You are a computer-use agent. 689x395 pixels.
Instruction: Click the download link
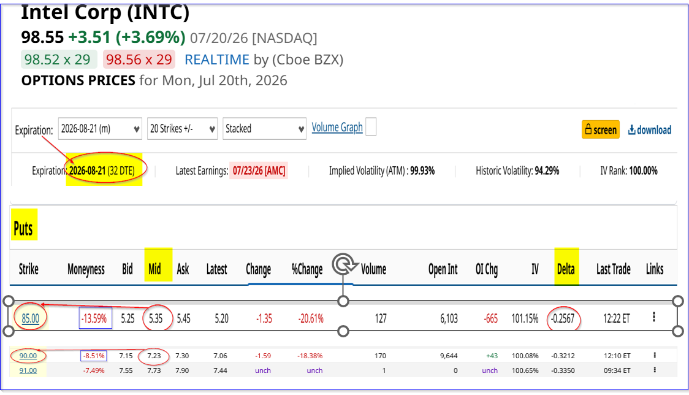pos(649,130)
